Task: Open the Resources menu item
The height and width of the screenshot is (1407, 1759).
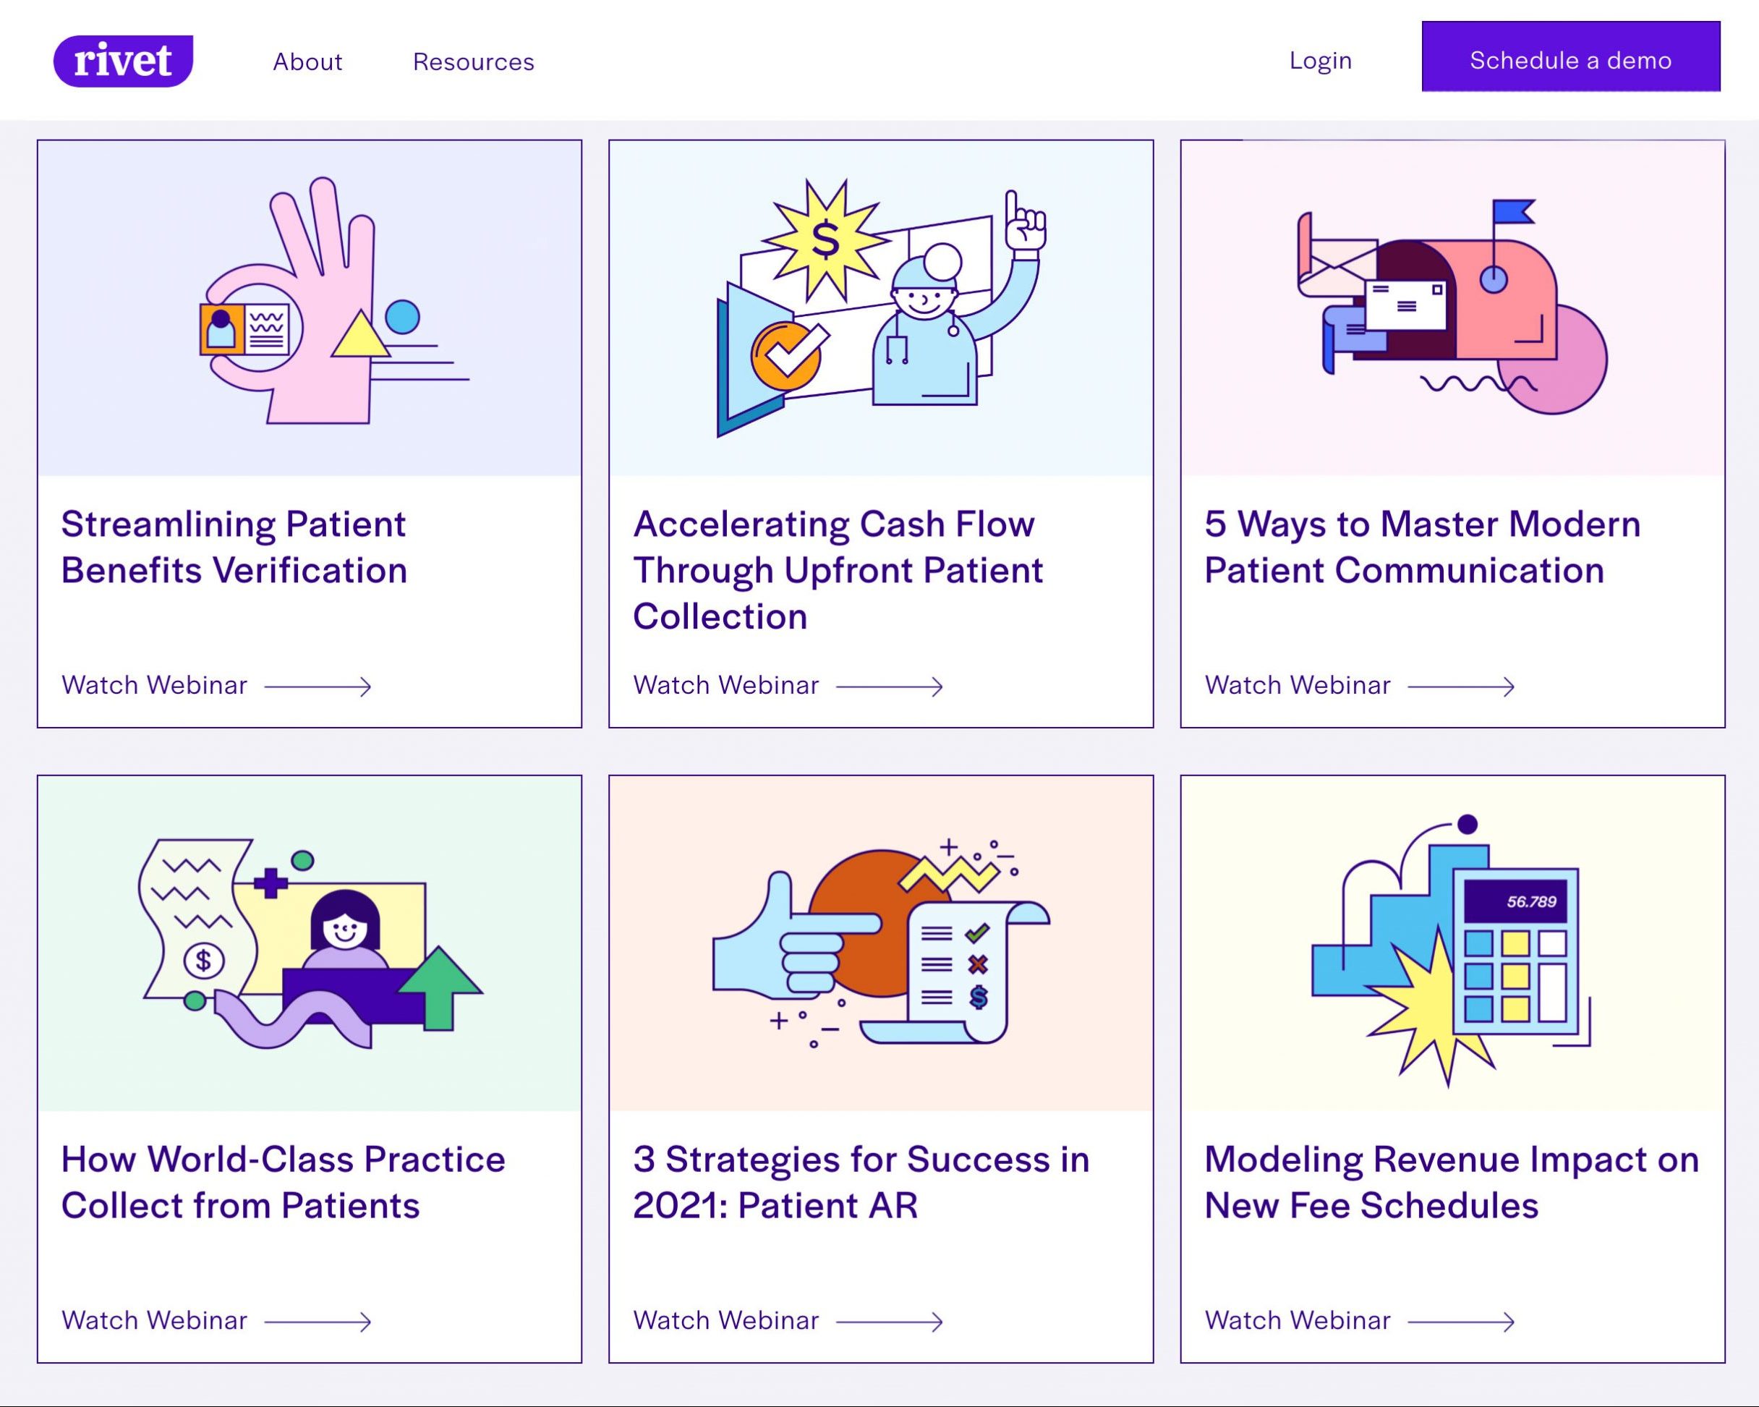Action: (473, 62)
